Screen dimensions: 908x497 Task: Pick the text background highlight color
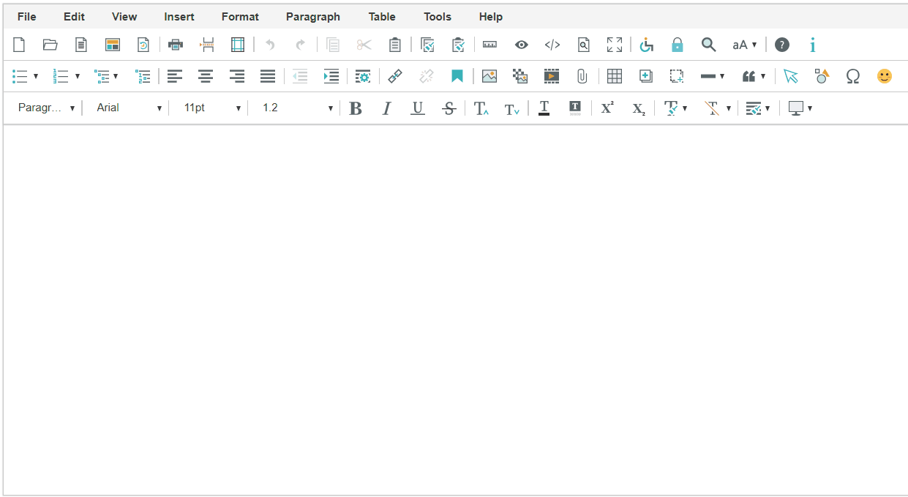click(x=575, y=108)
